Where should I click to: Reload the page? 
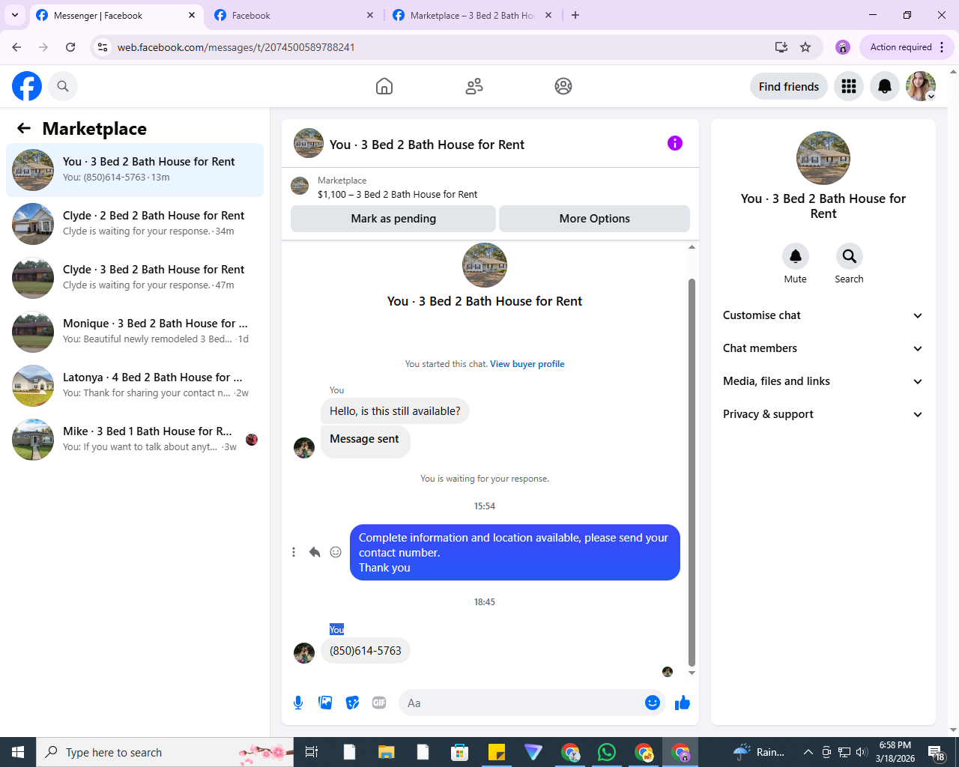70,47
